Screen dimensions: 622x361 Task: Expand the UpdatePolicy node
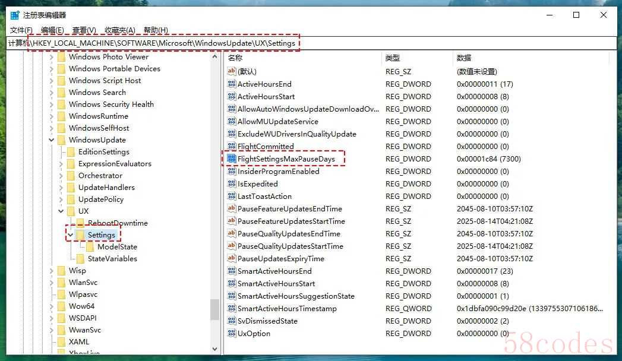(61, 199)
